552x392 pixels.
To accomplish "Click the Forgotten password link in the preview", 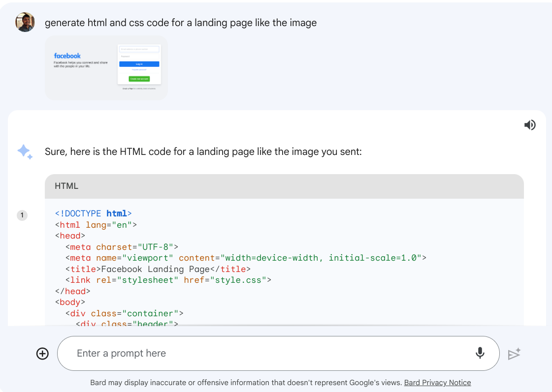I will click(139, 69).
